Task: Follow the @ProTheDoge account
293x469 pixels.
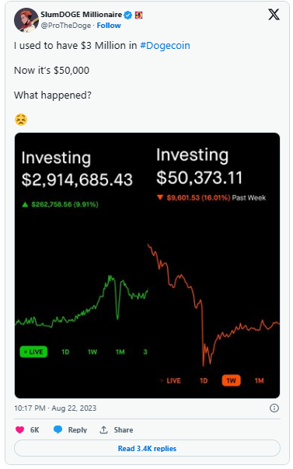Action: coord(109,26)
